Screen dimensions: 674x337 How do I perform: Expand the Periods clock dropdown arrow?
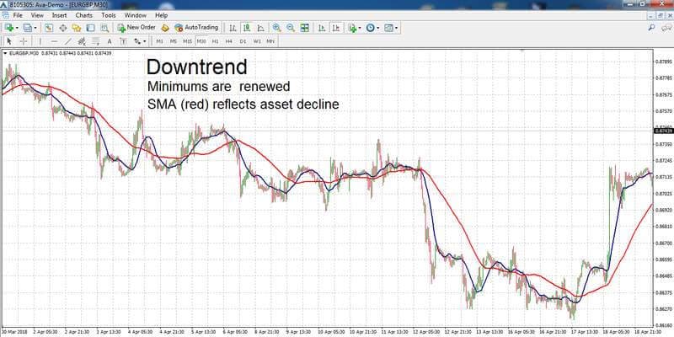(x=377, y=28)
